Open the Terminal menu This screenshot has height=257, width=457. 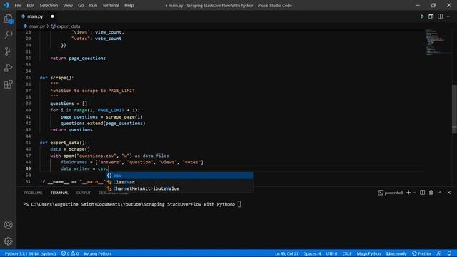[x=111, y=5]
